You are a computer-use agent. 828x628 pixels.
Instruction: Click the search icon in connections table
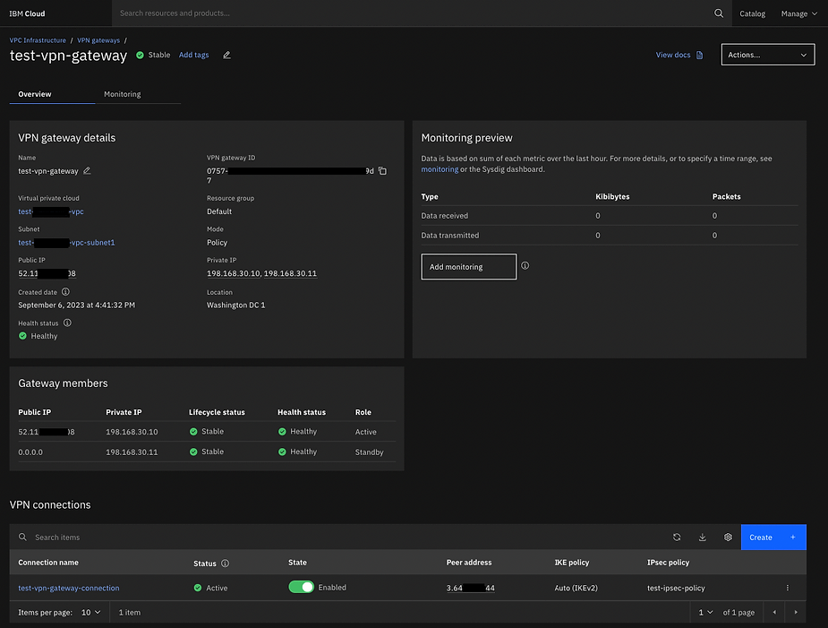pos(22,538)
